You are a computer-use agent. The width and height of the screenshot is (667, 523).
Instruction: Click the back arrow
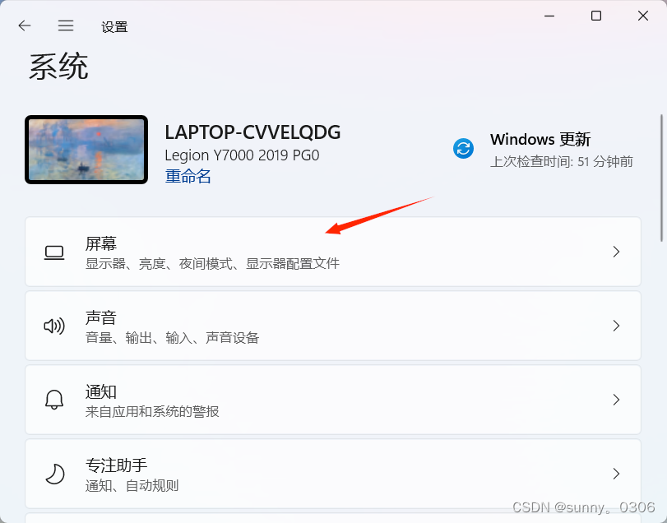[24, 25]
